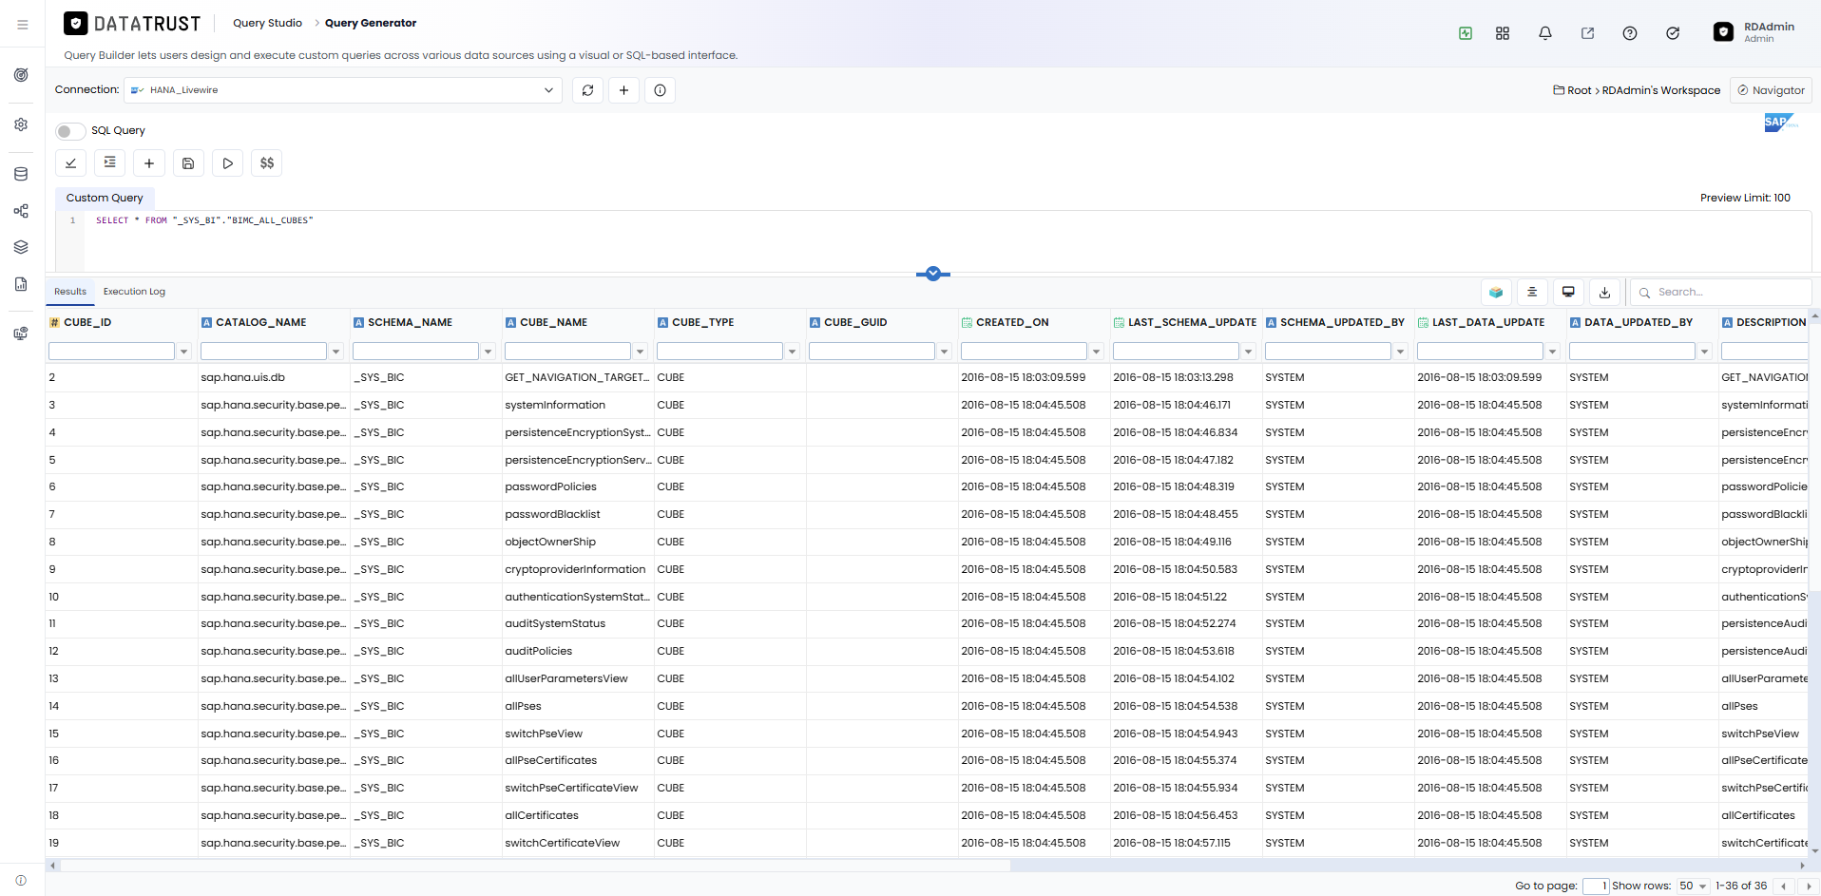The image size is (1821, 896).
Task: Open CUBE_TYPE filter dropdown arrow
Action: (792, 352)
